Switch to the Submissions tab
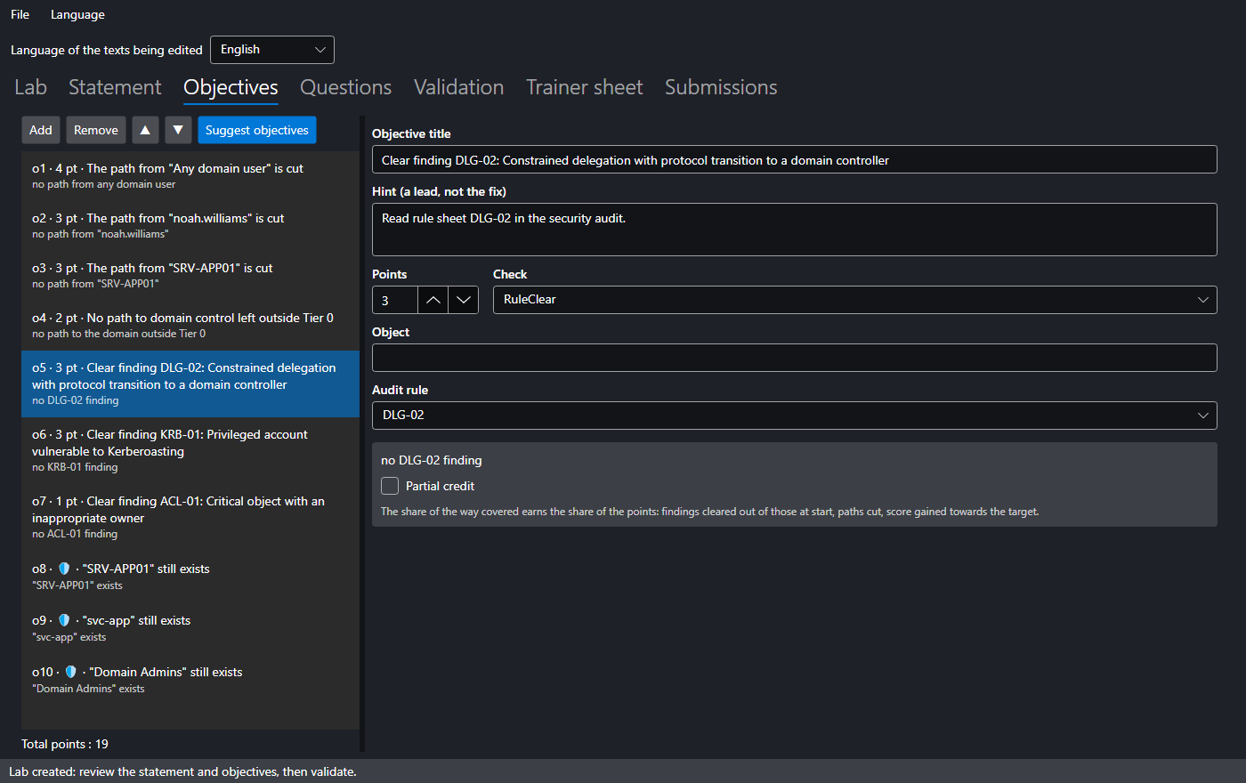Viewport: 1246px width, 783px height. click(721, 87)
